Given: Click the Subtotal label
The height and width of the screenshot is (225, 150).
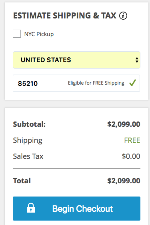Looking at the screenshot, I should pyautogui.click(x=29, y=124).
